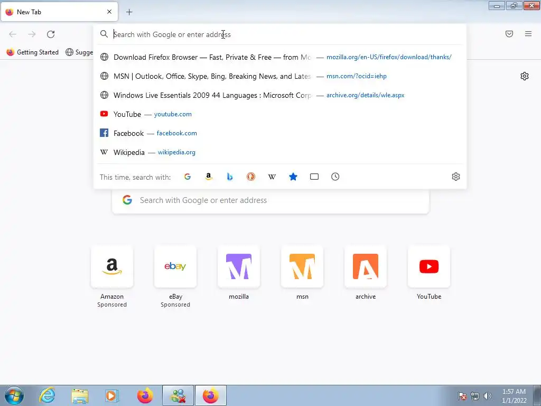The height and width of the screenshot is (406, 541).
Task: Search this time with Wikipedia icon
Action: (x=272, y=177)
